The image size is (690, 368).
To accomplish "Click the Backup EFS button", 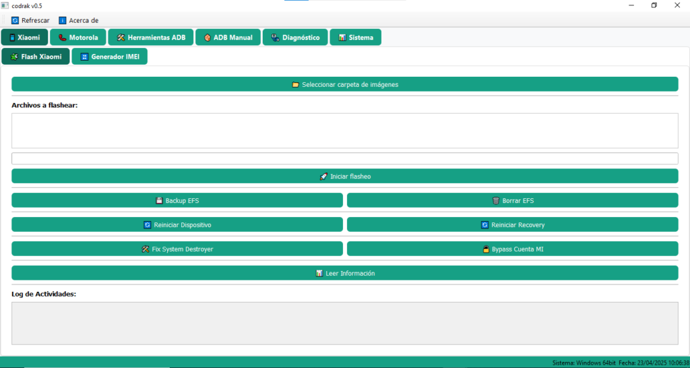I will [177, 201].
